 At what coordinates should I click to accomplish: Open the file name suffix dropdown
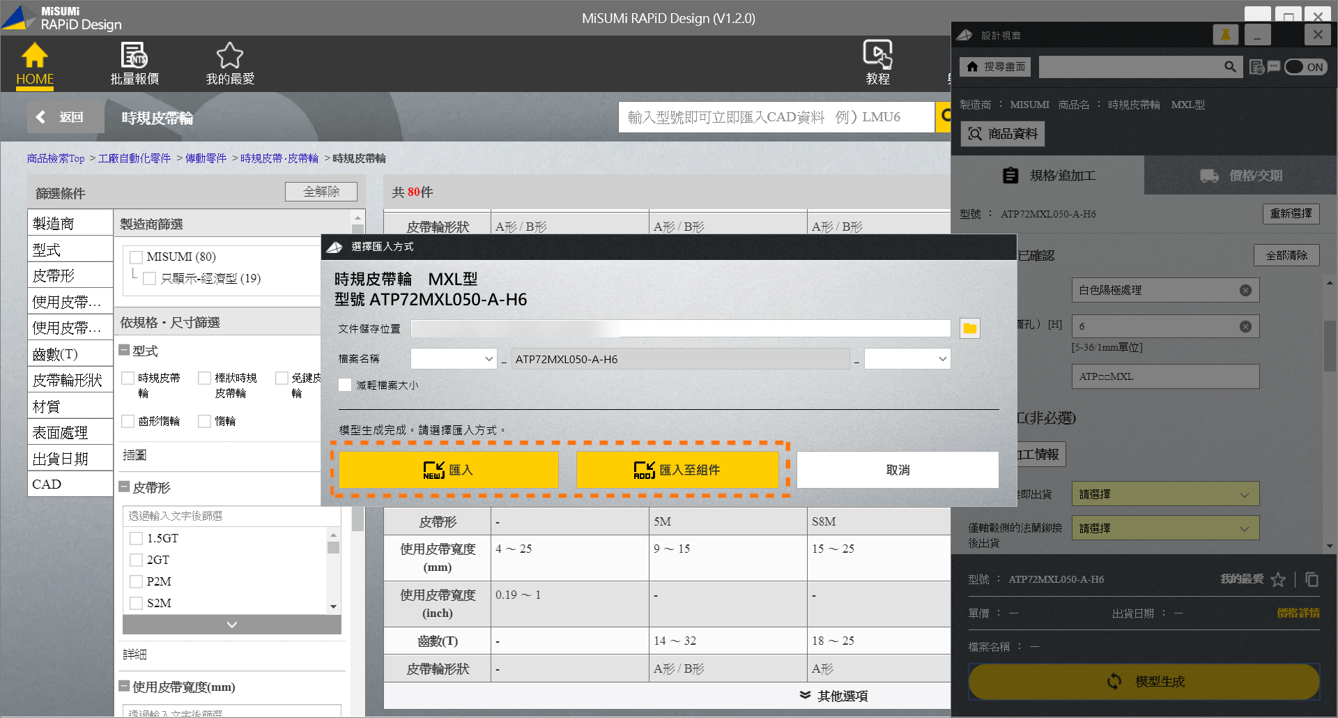tap(907, 359)
